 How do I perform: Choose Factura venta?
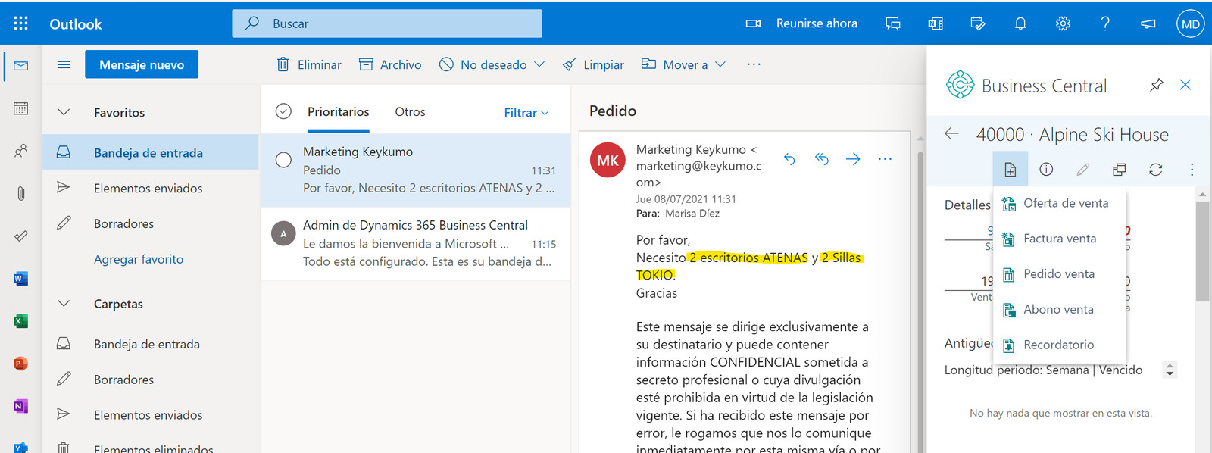1059,239
